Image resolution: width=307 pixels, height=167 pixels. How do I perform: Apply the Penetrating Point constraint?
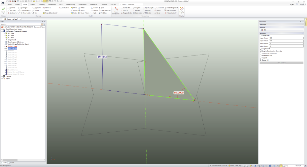[x=171, y=8]
